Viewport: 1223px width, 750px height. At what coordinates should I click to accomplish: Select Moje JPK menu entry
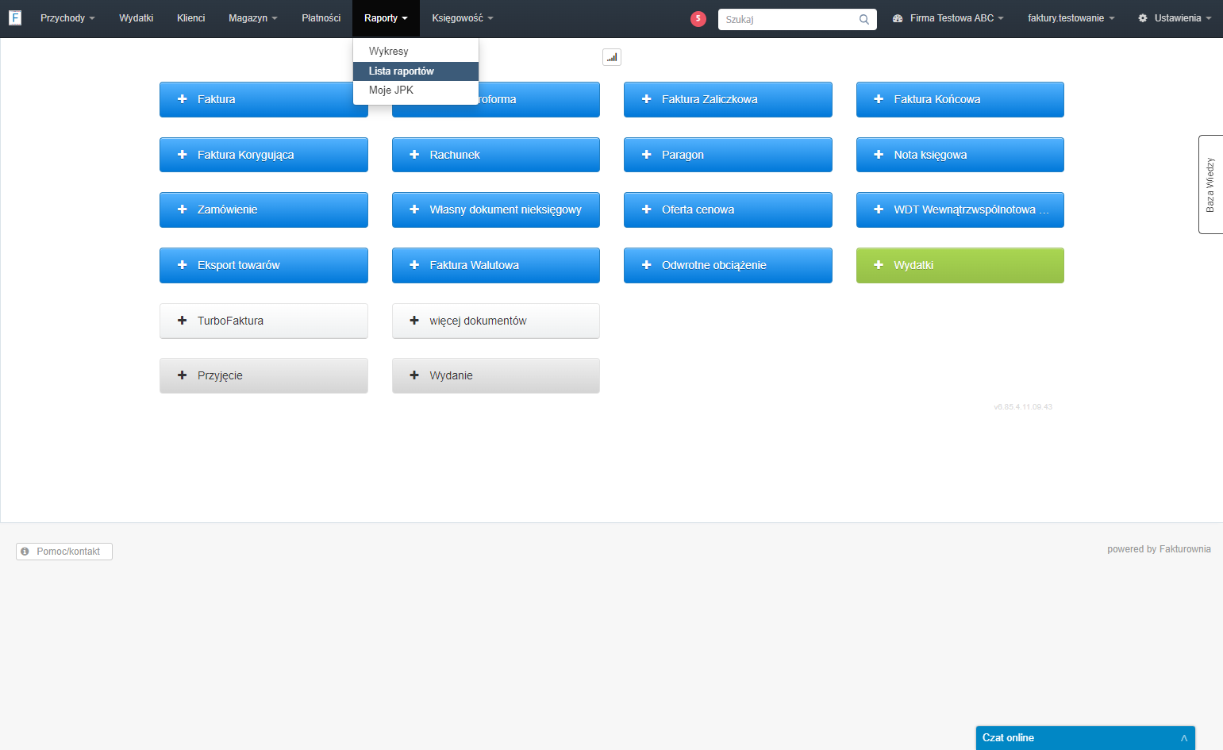coord(416,90)
